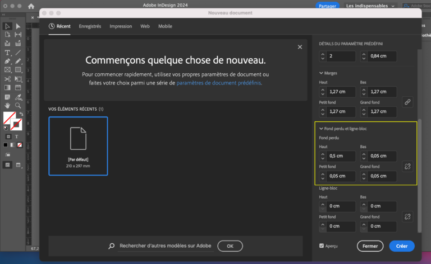
Task: Click the Fermer button
Action: coord(370,246)
